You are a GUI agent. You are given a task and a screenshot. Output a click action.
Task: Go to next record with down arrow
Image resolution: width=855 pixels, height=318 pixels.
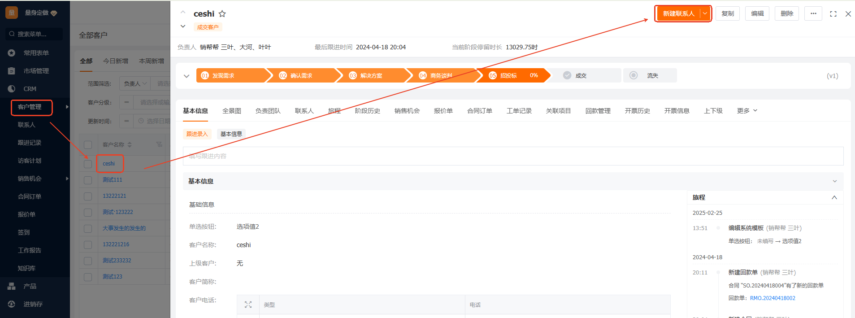(x=183, y=26)
